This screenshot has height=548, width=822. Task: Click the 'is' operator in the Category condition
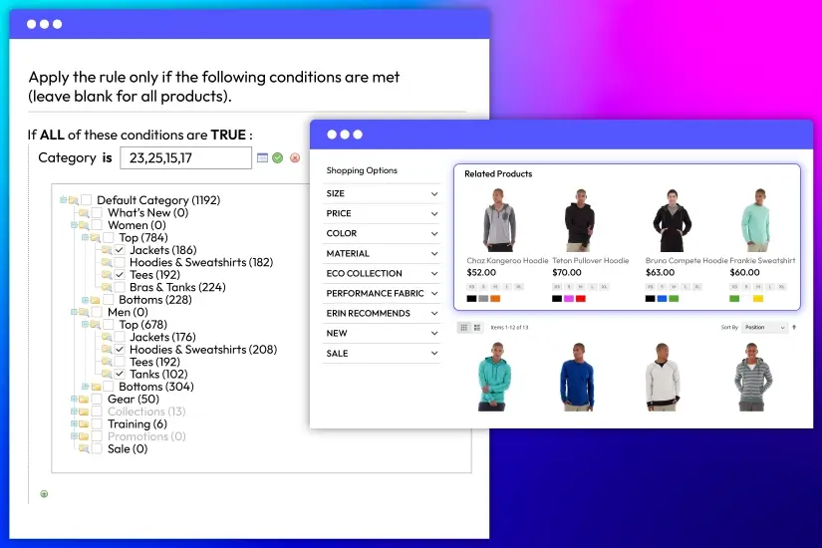(107, 157)
